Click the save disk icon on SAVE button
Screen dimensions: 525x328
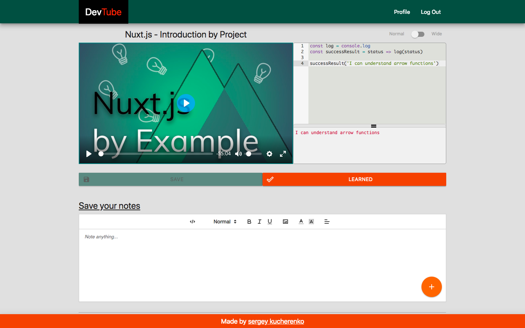click(x=86, y=179)
